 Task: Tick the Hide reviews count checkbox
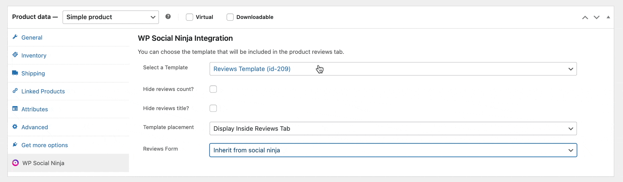coord(213,89)
